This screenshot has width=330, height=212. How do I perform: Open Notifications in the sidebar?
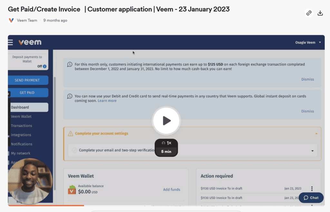pyautogui.click(x=22, y=144)
